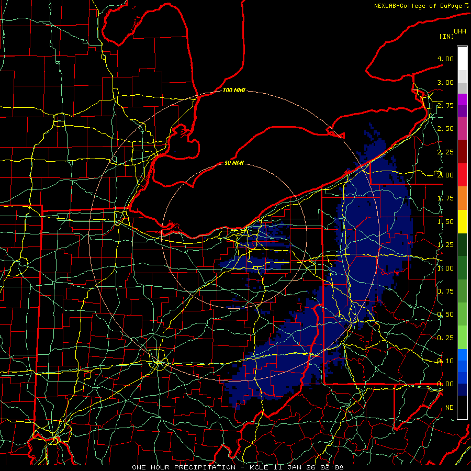
Task: Click the 0.75 legend value
Action: point(445,291)
